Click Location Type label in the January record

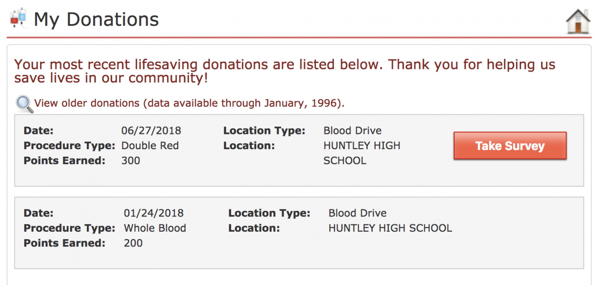click(x=269, y=213)
